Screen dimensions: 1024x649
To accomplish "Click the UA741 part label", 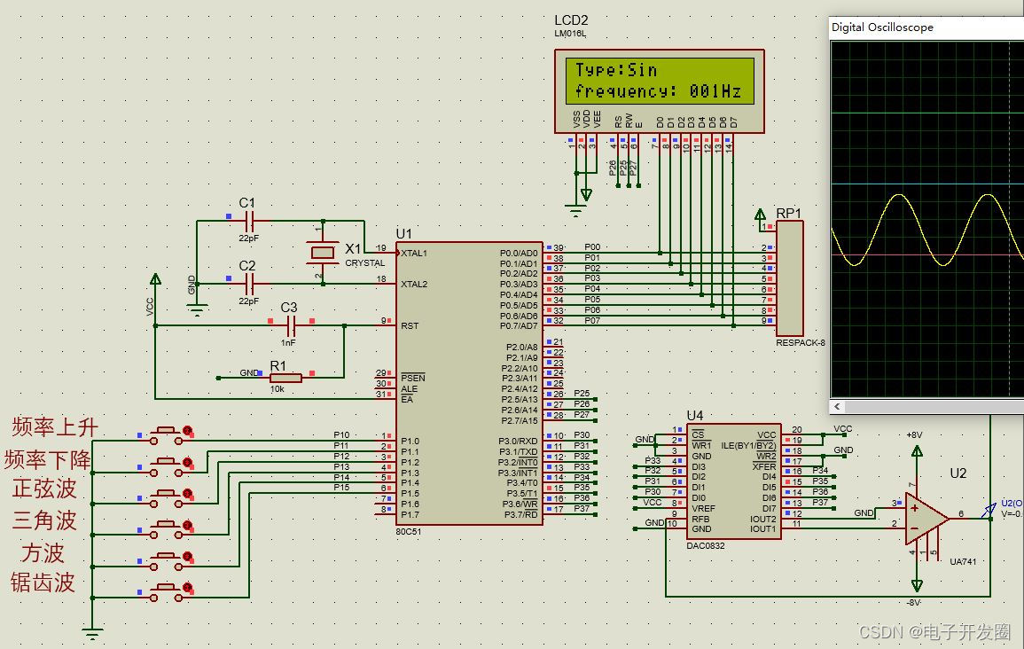I will [963, 561].
